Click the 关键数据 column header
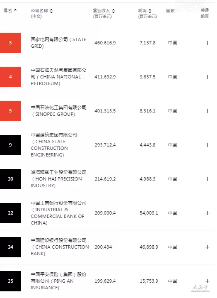This screenshot has height=298, width=217. point(205,13)
